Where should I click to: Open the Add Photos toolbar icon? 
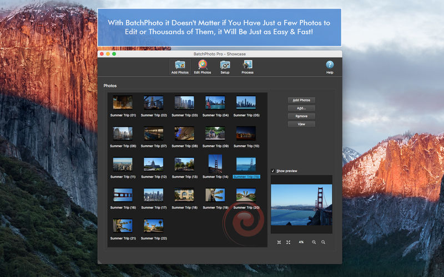click(180, 67)
